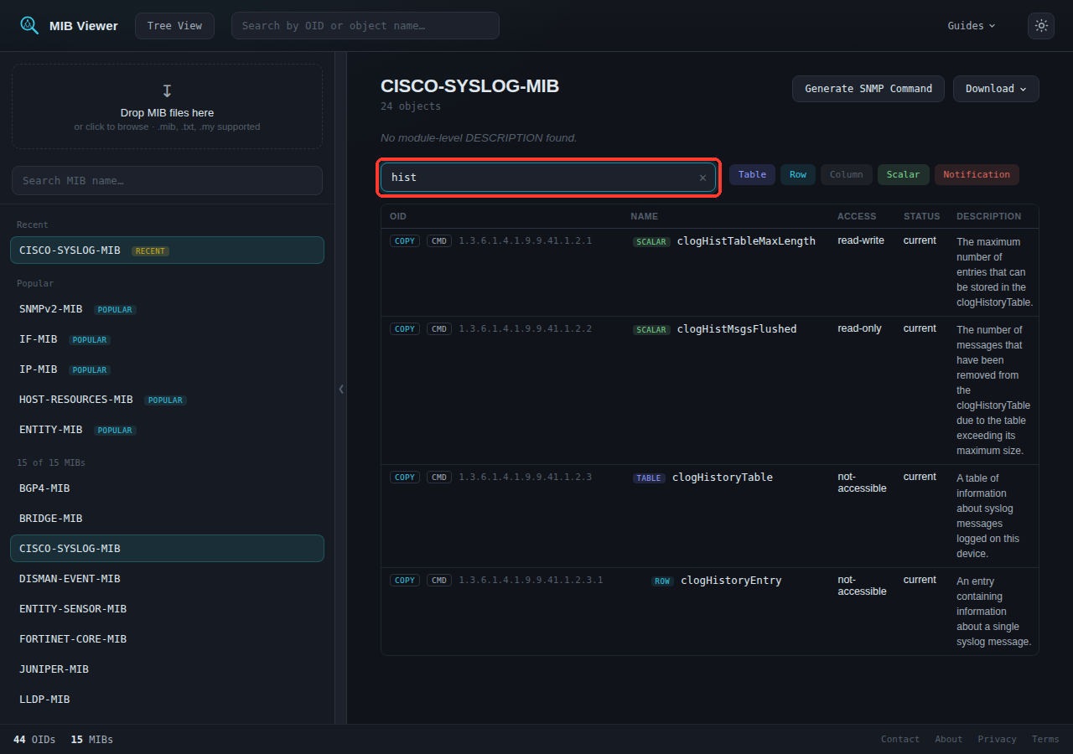Click the OID column header
Viewport: 1073px width, 754px height.
pos(398,216)
